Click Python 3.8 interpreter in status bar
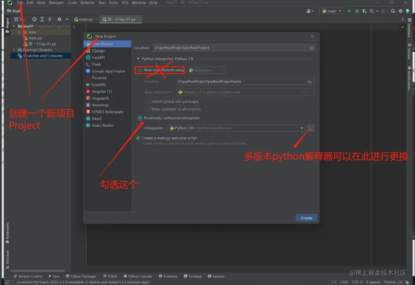 (x=393, y=282)
